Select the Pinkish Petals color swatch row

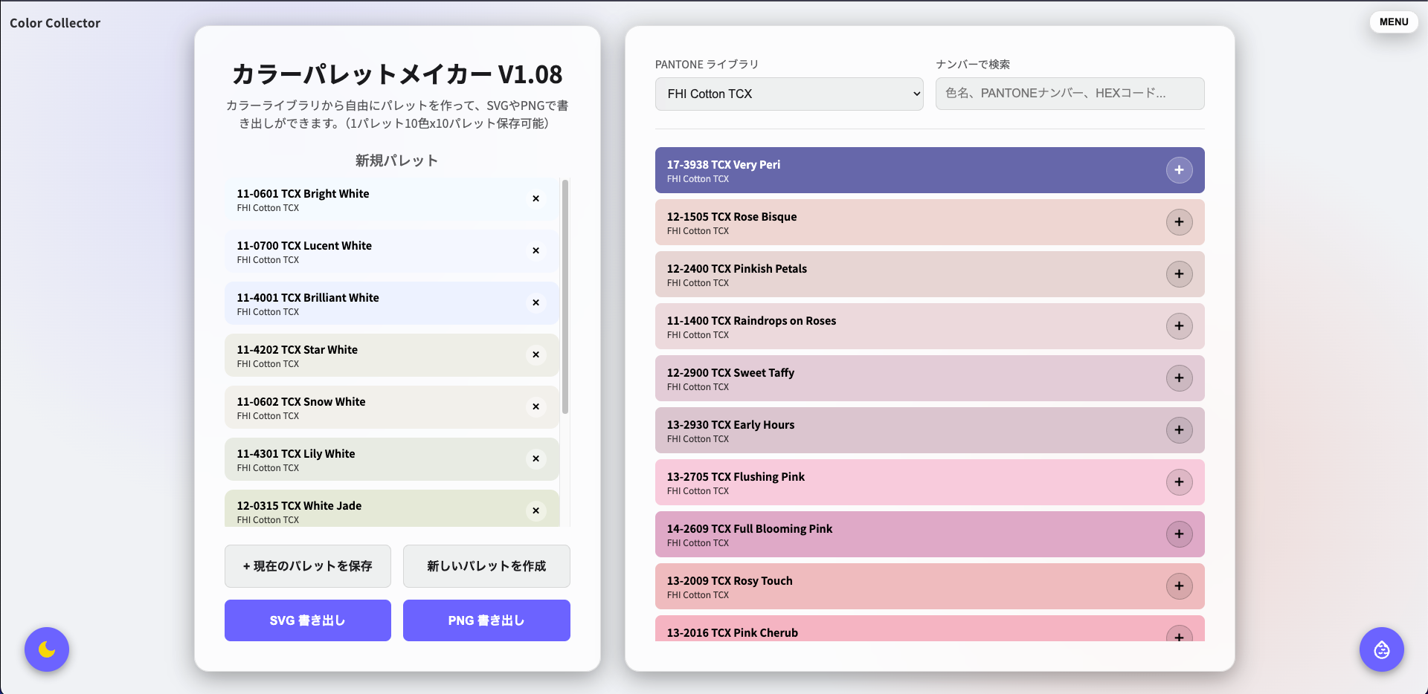pos(930,274)
